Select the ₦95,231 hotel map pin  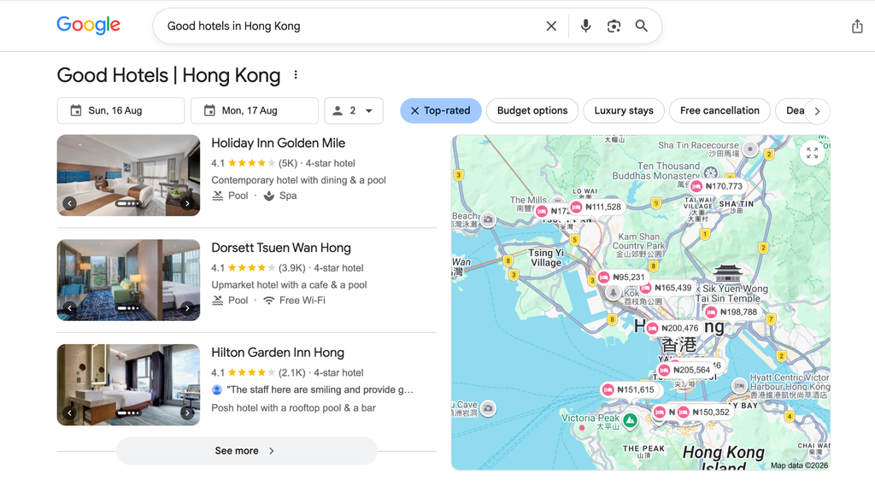pos(622,278)
